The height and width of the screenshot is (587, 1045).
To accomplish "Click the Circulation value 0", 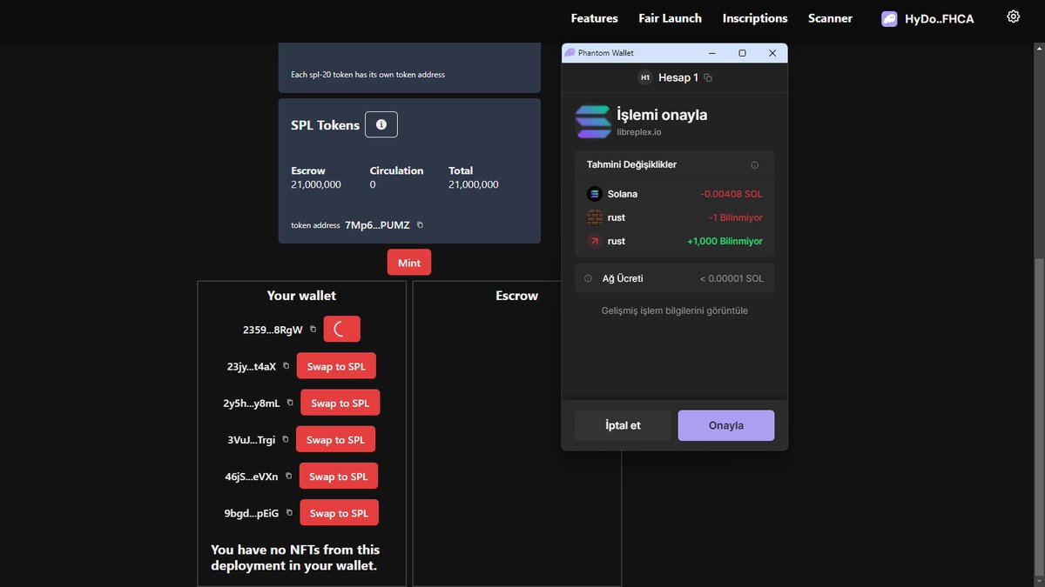I will [373, 184].
